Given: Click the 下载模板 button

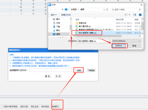Looking at the screenshot, I should [x=91, y=70].
